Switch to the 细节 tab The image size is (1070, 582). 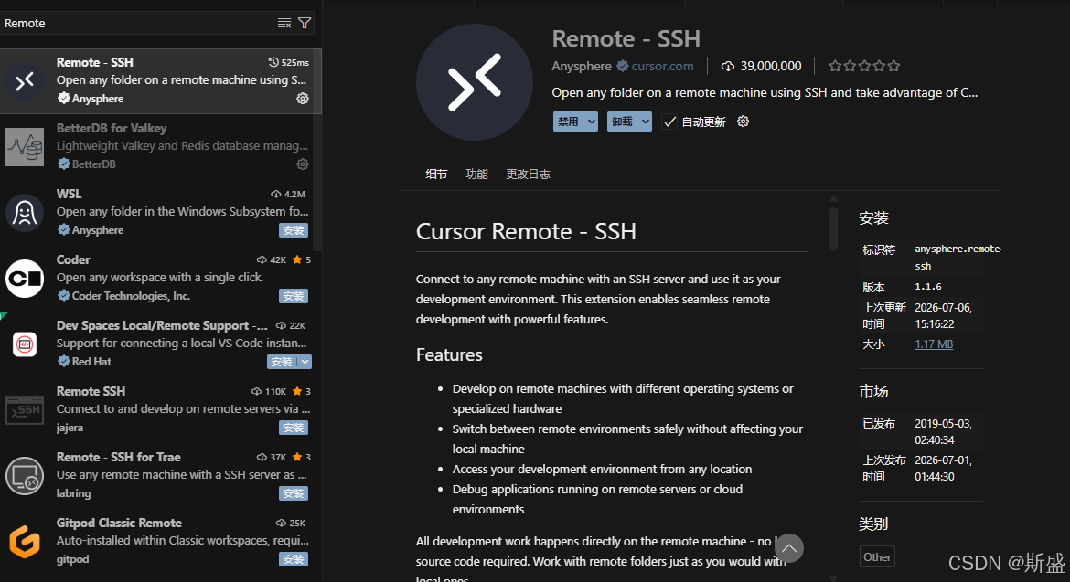(x=437, y=174)
